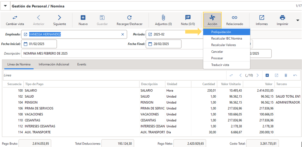Viewport: 302px width, 147px height.
Task: Click Recargar/Deshacer reload icon
Action: pyautogui.click(x=129, y=18)
